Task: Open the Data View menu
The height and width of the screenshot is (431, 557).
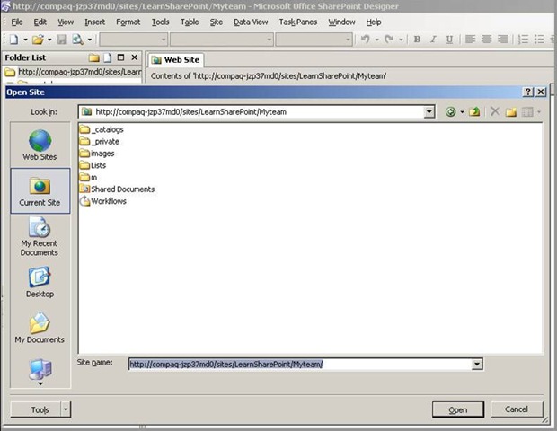Action: pyautogui.click(x=251, y=22)
